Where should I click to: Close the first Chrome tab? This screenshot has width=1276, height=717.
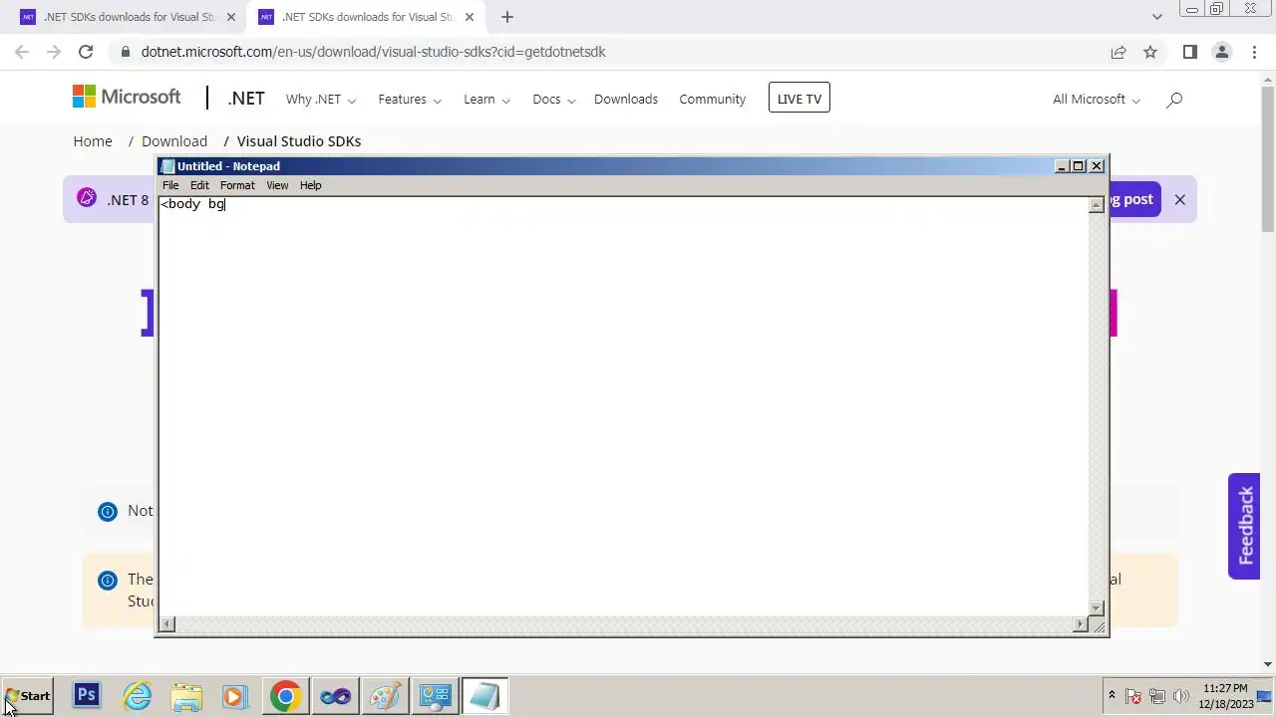coord(231,17)
